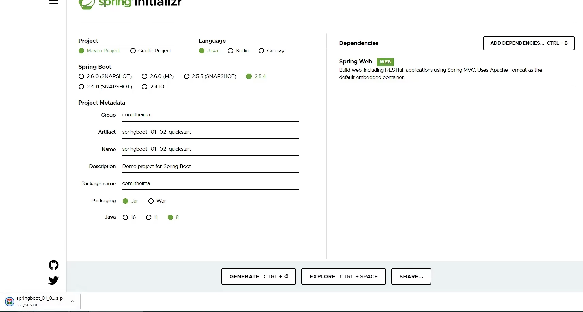The image size is (583, 312).
Task: Select Java version 8
Action: (173, 217)
